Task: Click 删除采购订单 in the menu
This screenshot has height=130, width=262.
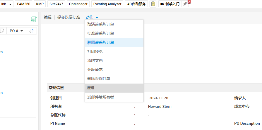Action: [99, 79]
